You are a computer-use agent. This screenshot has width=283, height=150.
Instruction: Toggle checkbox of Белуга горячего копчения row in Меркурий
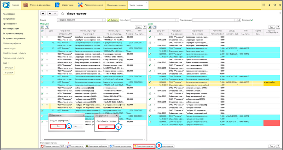pyautogui.click(x=42, y=60)
